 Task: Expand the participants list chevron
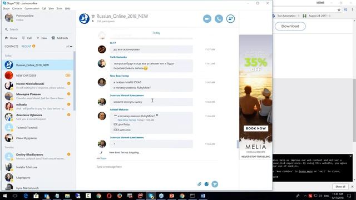tap(93, 21)
